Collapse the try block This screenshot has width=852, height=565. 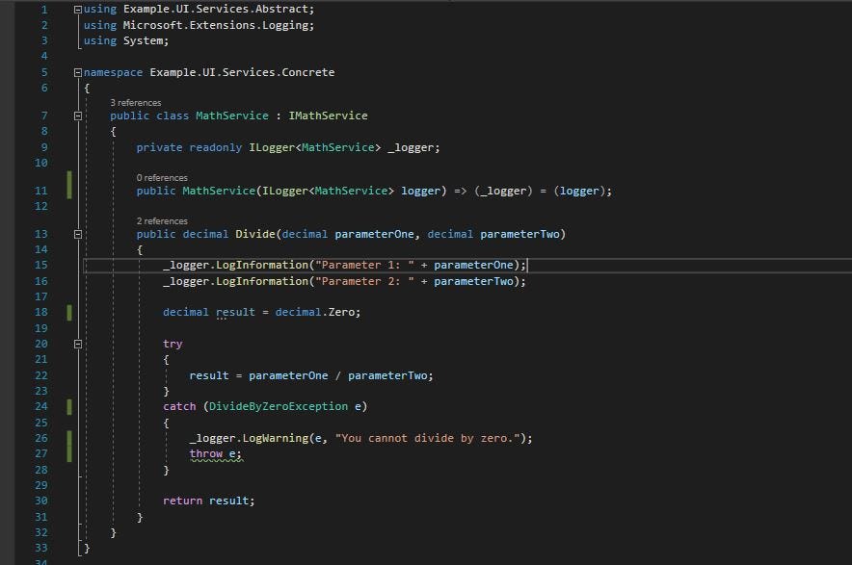click(77, 344)
